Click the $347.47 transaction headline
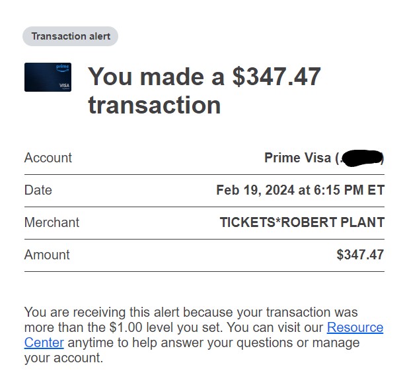The image size is (403, 390). click(204, 90)
